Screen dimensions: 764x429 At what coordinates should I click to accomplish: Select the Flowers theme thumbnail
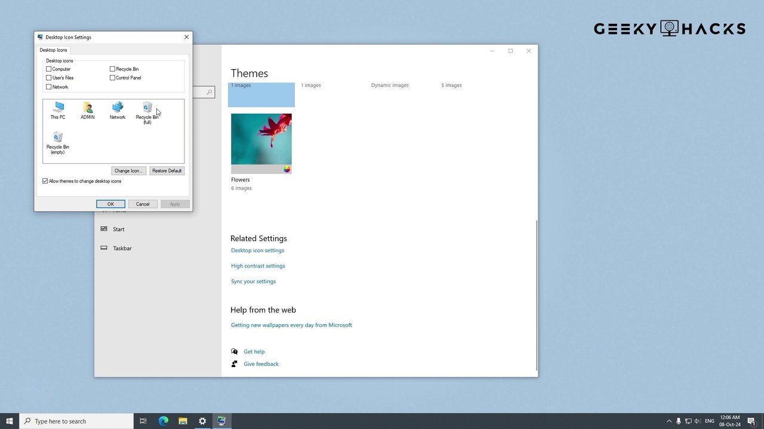click(x=261, y=143)
